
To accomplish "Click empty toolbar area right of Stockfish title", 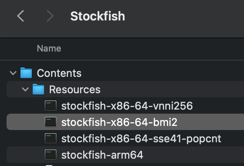I will pos(184,16).
